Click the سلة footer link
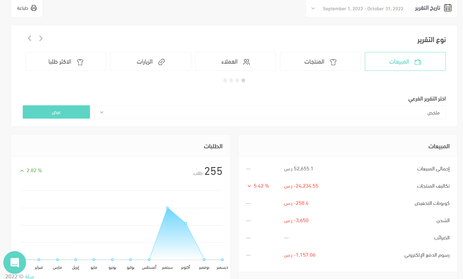The height and width of the screenshot is (279, 463). [29, 276]
